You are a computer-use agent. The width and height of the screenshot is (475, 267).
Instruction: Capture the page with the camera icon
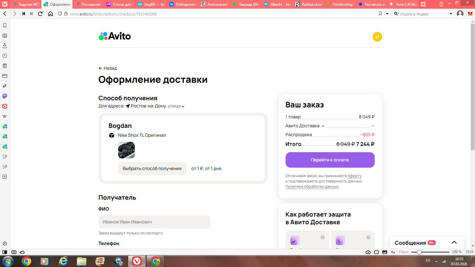[x=368, y=252]
